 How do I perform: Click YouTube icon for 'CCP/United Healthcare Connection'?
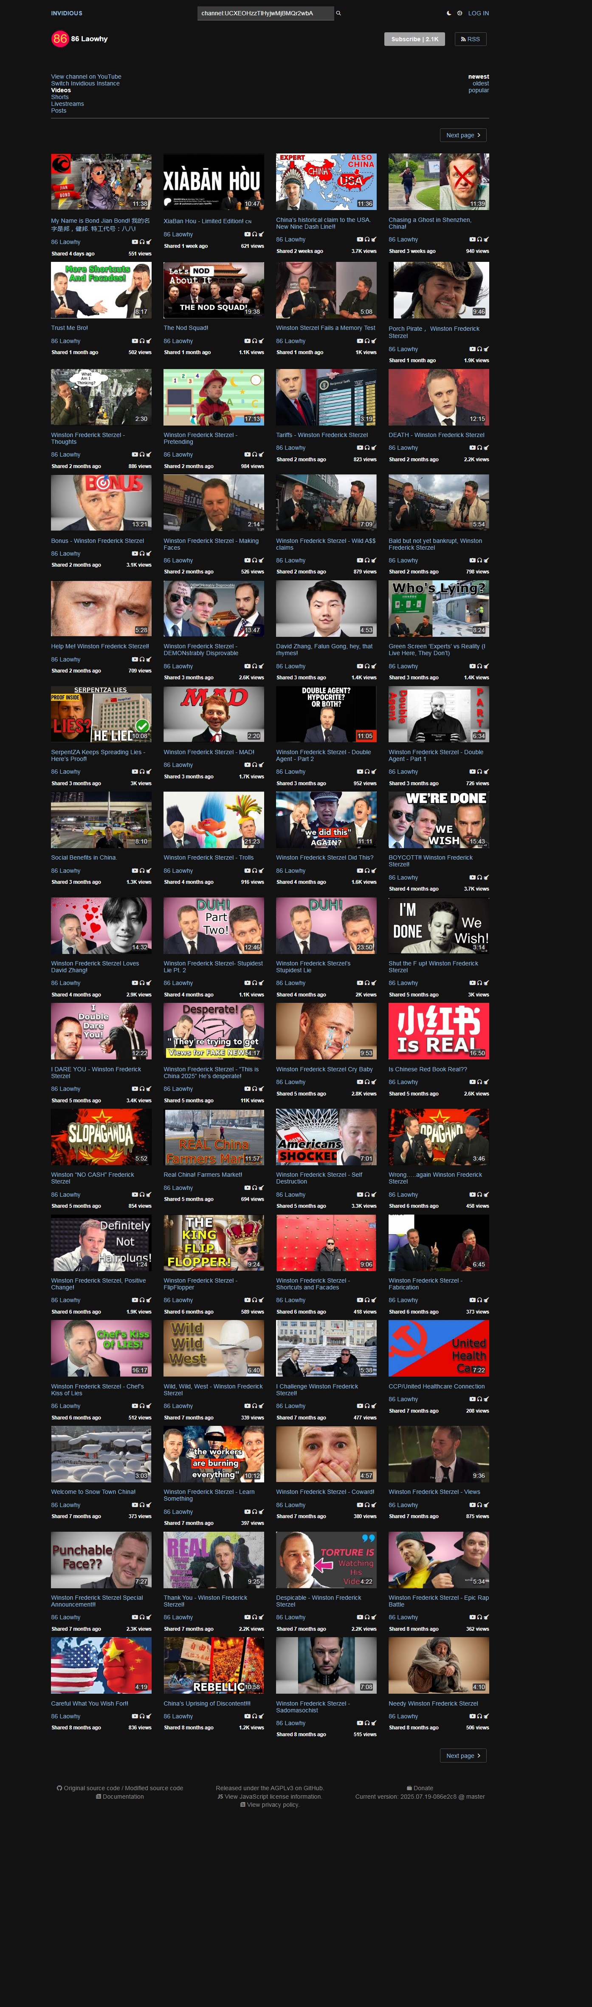pyautogui.click(x=472, y=1400)
